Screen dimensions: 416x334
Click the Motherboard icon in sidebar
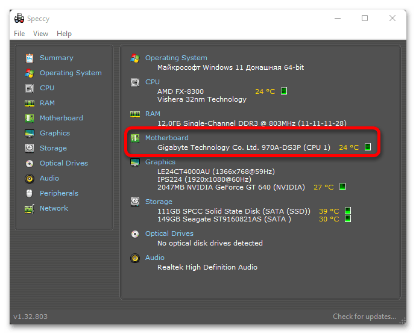[30, 118]
